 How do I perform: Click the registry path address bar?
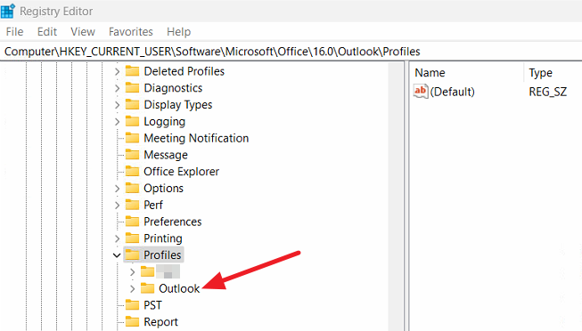coord(291,52)
